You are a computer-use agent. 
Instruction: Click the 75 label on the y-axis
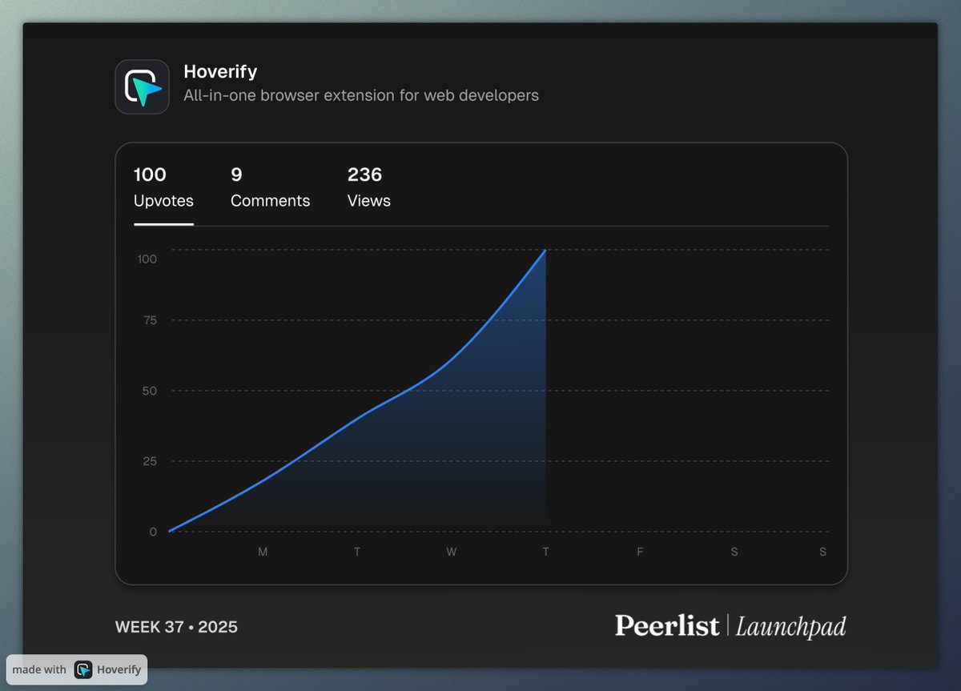pyautogui.click(x=151, y=320)
